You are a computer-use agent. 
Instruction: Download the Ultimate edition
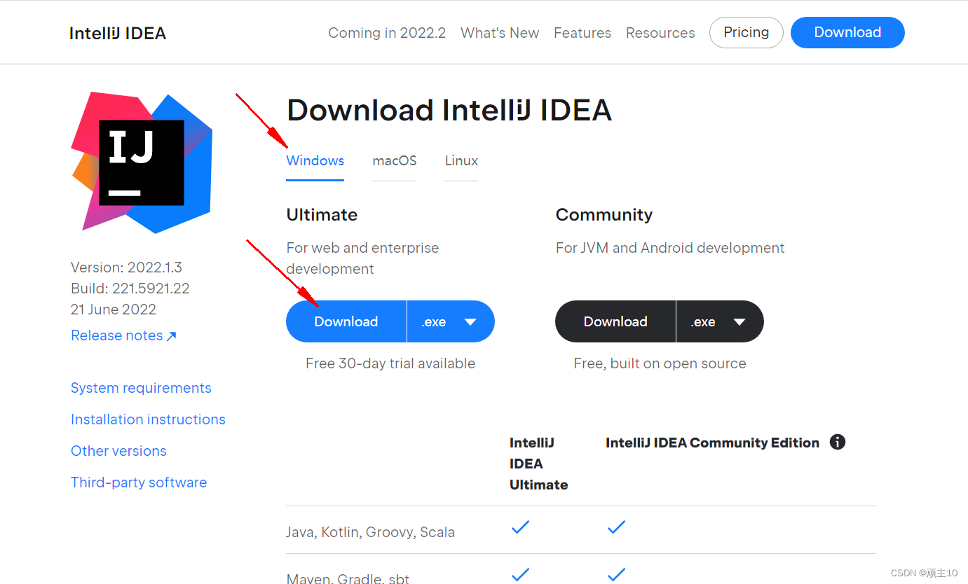pos(346,321)
